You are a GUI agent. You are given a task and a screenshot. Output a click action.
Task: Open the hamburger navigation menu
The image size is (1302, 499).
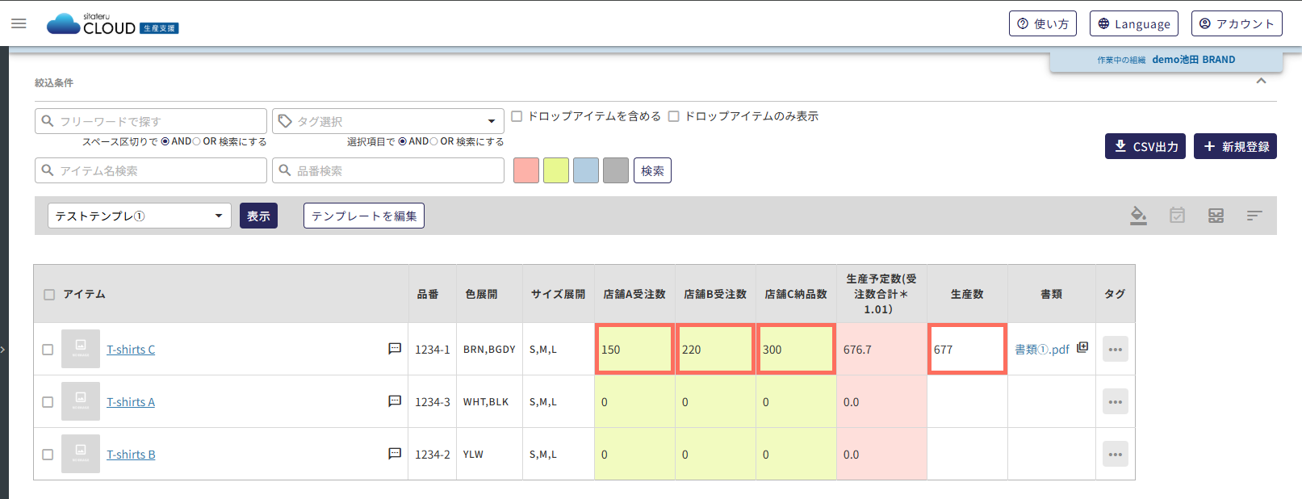pyautogui.click(x=19, y=23)
